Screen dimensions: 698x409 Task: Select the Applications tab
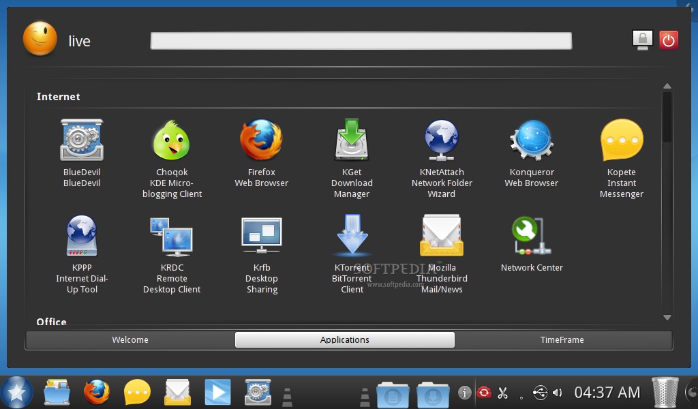click(x=344, y=339)
